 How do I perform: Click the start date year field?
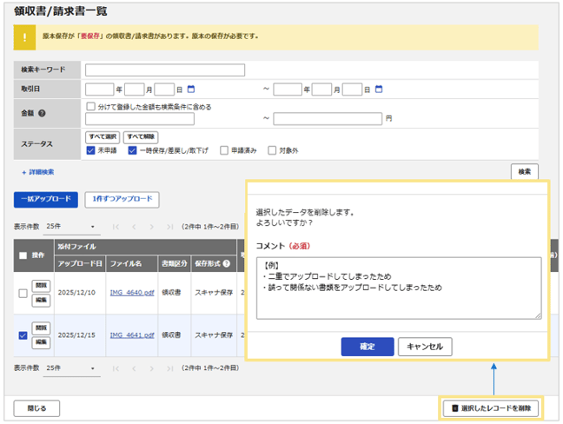tap(99, 89)
